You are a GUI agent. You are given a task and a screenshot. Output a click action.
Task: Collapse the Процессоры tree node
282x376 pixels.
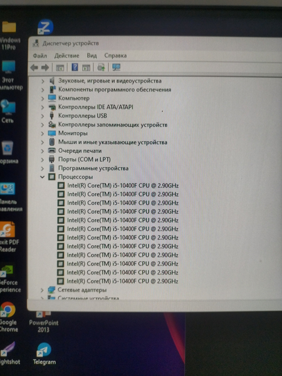pos(43,177)
